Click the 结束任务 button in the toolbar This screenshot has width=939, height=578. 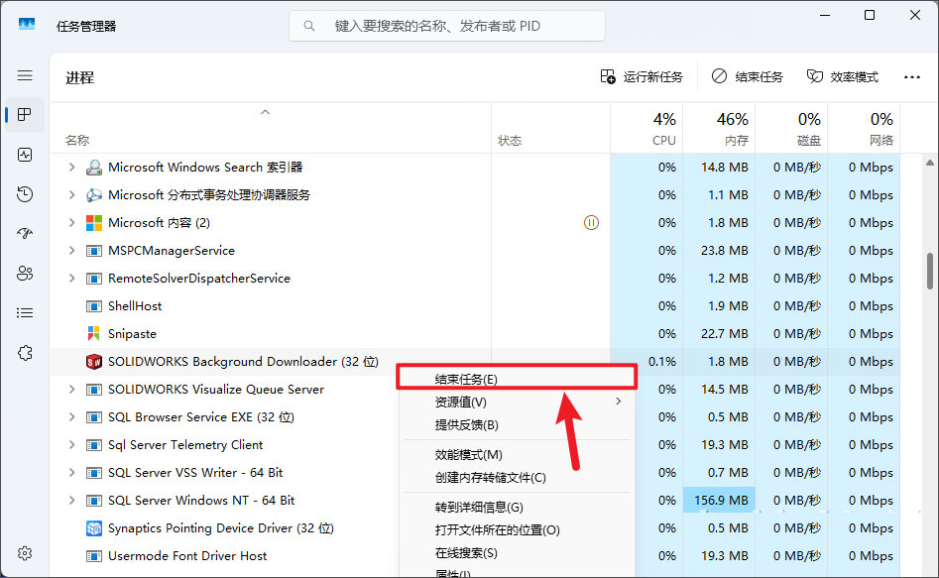pyautogui.click(x=749, y=76)
